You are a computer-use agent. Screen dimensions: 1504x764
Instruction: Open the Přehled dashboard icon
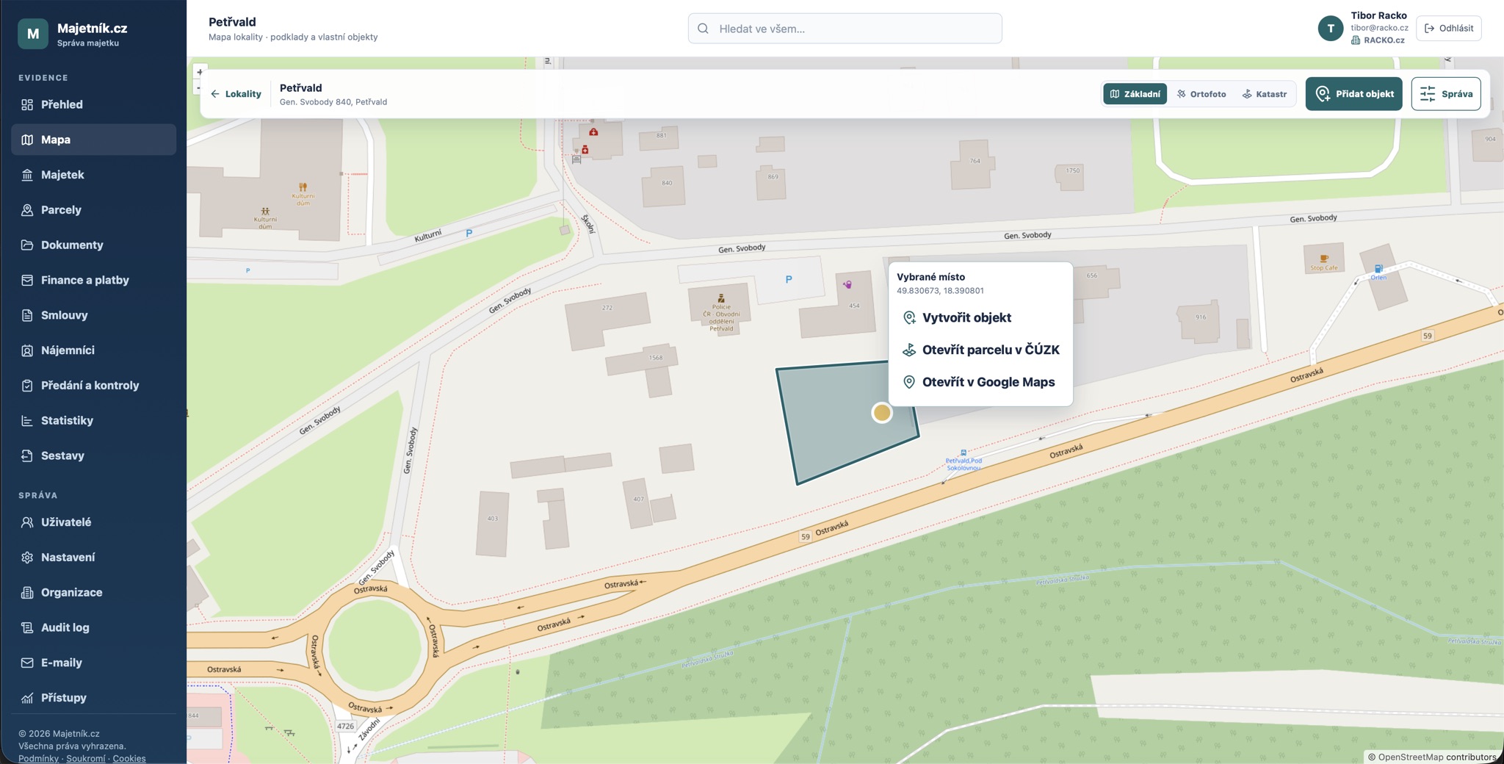coord(27,104)
